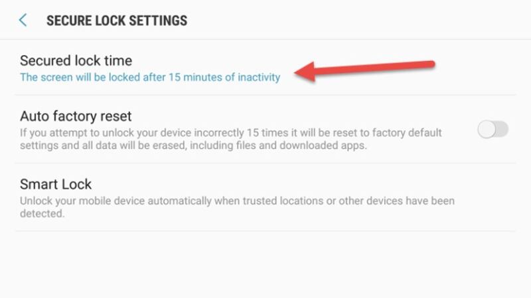This screenshot has width=531, height=298.
Task: Select the Smart Lock heading text
Action: coord(56,185)
